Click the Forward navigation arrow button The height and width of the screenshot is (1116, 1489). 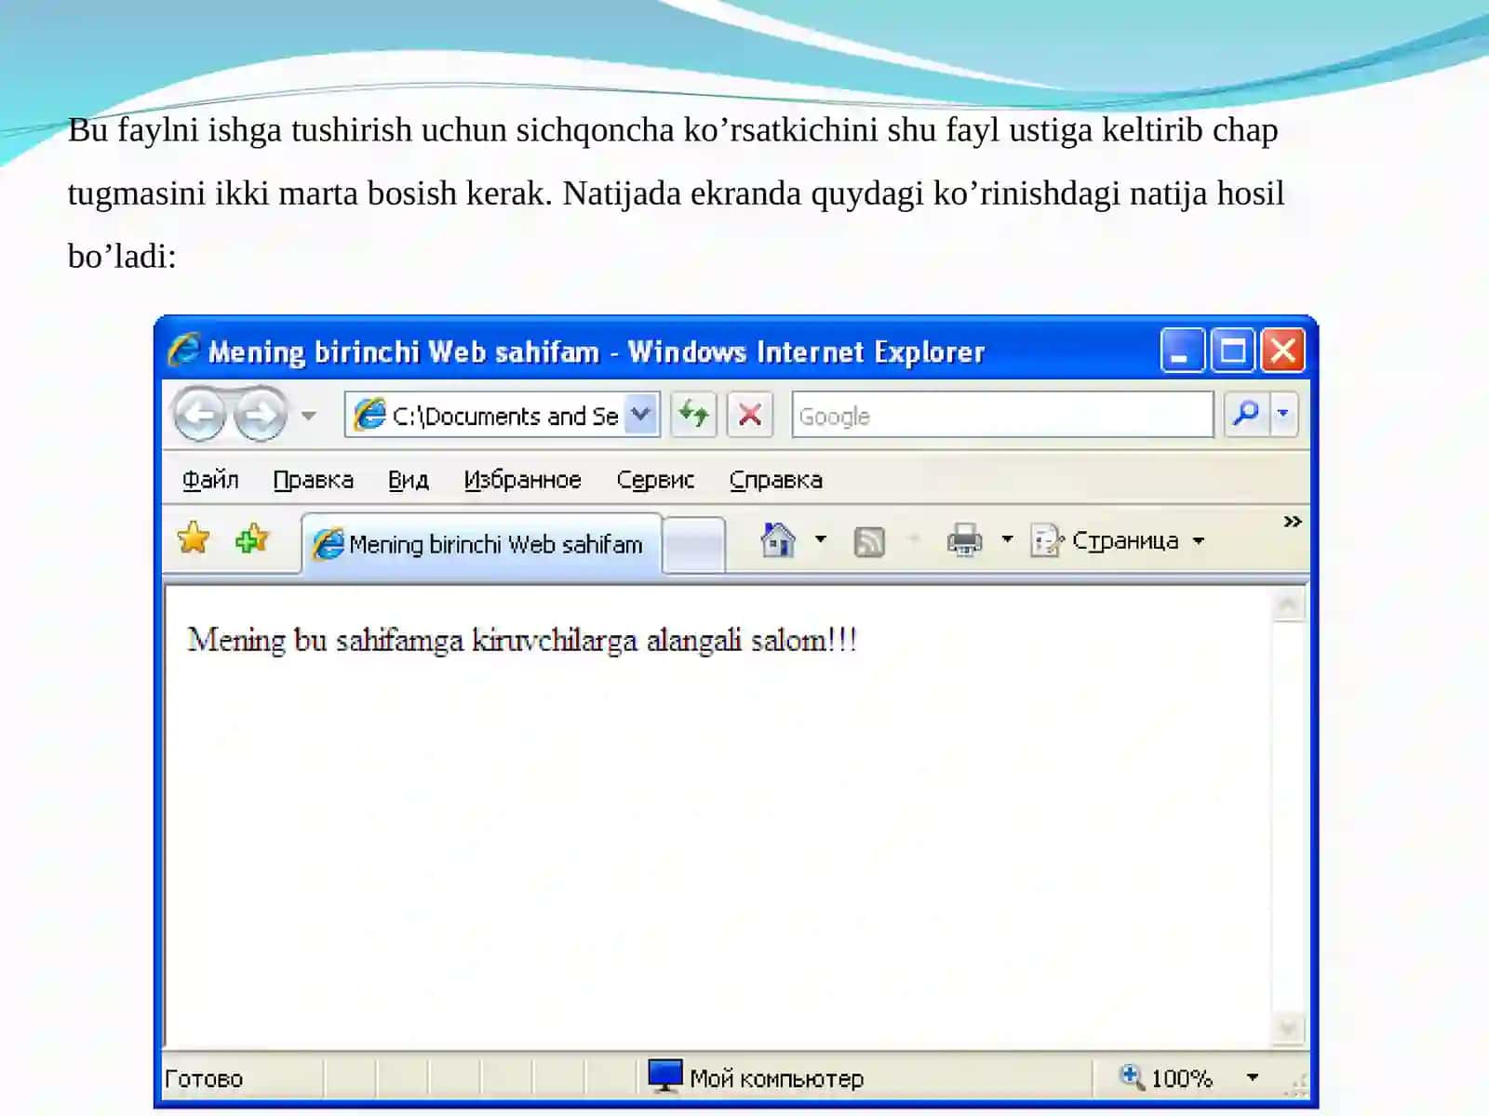coord(260,415)
